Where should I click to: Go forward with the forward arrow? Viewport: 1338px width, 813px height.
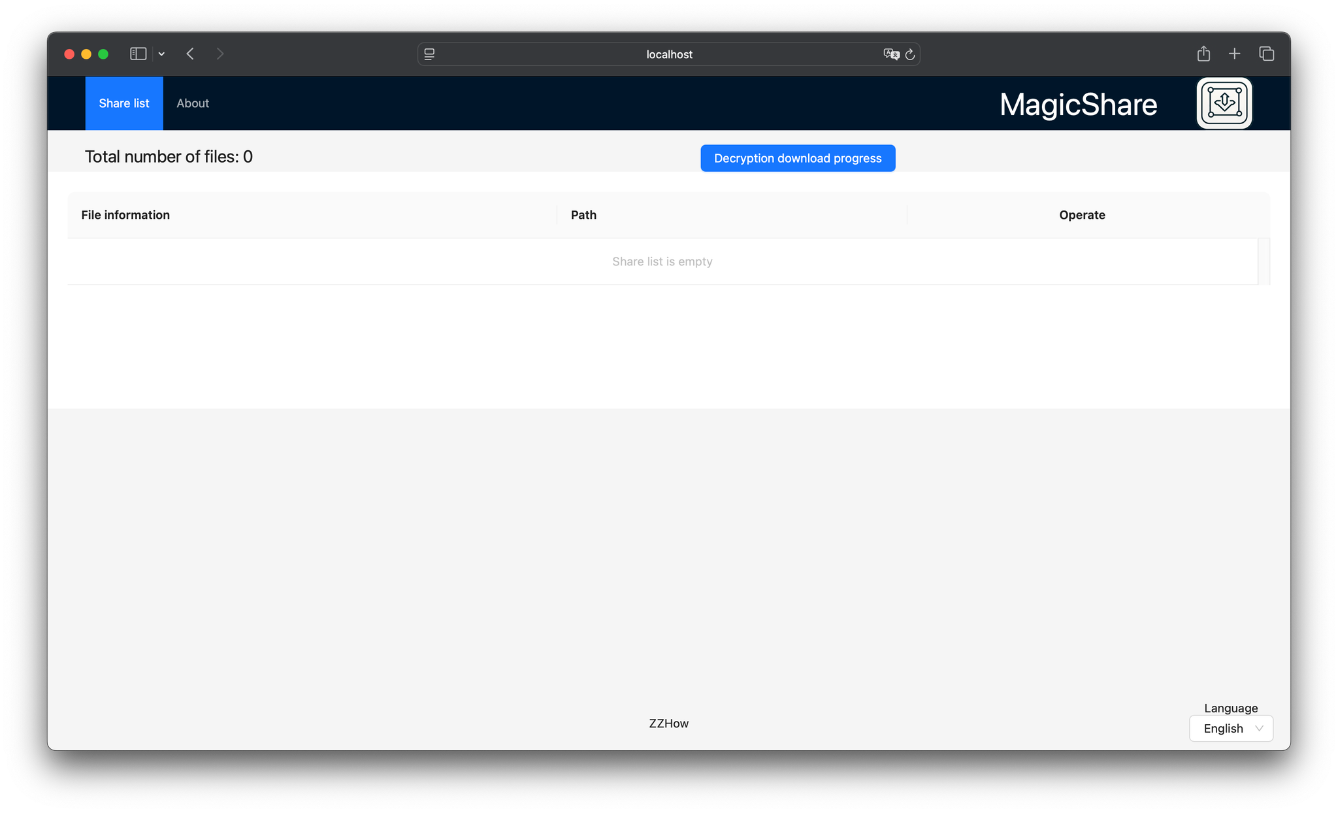pos(220,54)
